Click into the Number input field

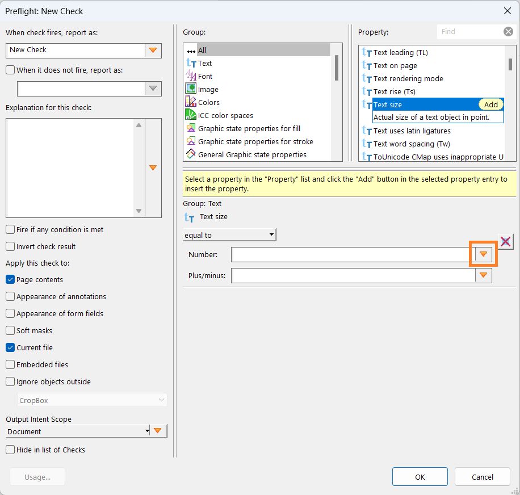[x=353, y=254]
